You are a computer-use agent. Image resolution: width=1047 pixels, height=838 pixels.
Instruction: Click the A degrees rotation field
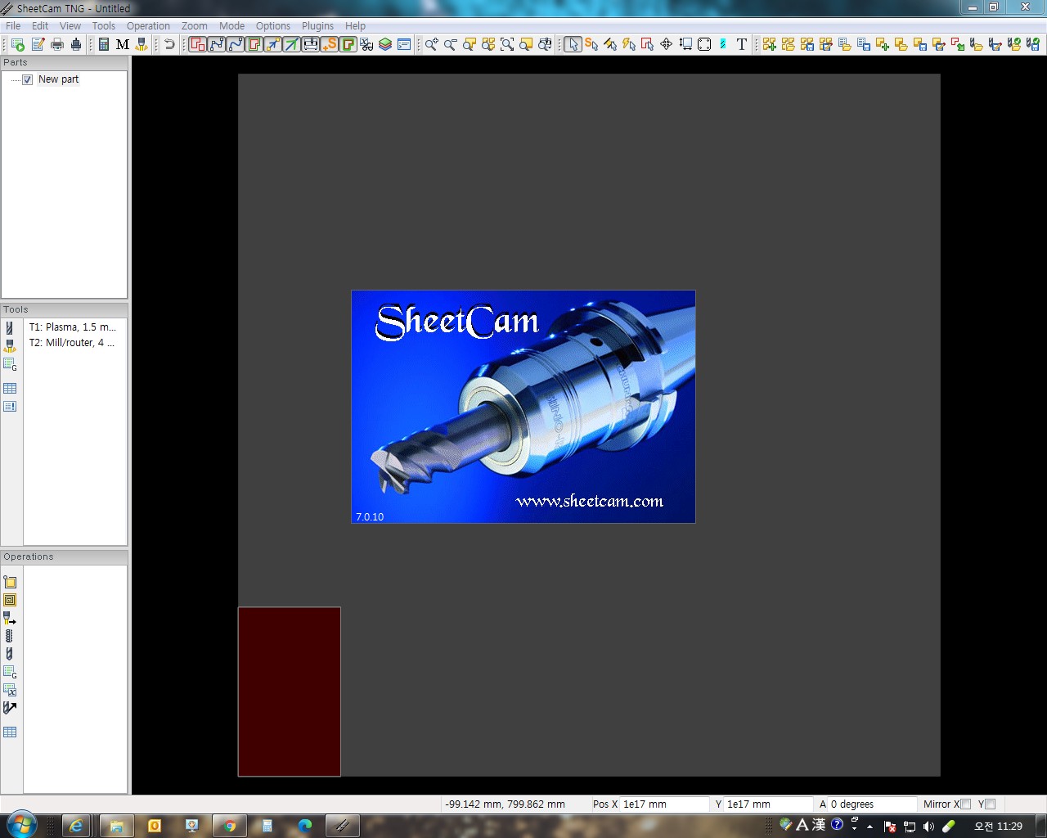[x=872, y=804]
